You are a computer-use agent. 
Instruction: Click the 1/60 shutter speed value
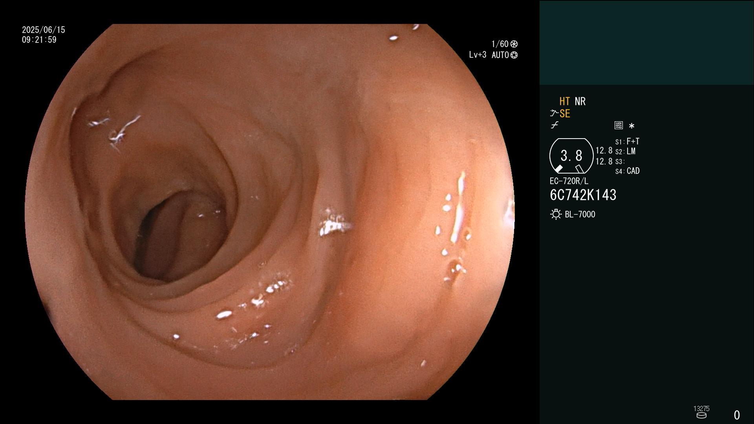pyautogui.click(x=500, y=44)
